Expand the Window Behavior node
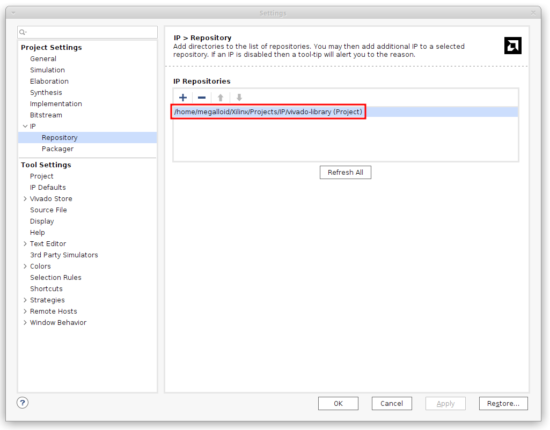Viewport: 550px width, 430px height. point(25,322)
